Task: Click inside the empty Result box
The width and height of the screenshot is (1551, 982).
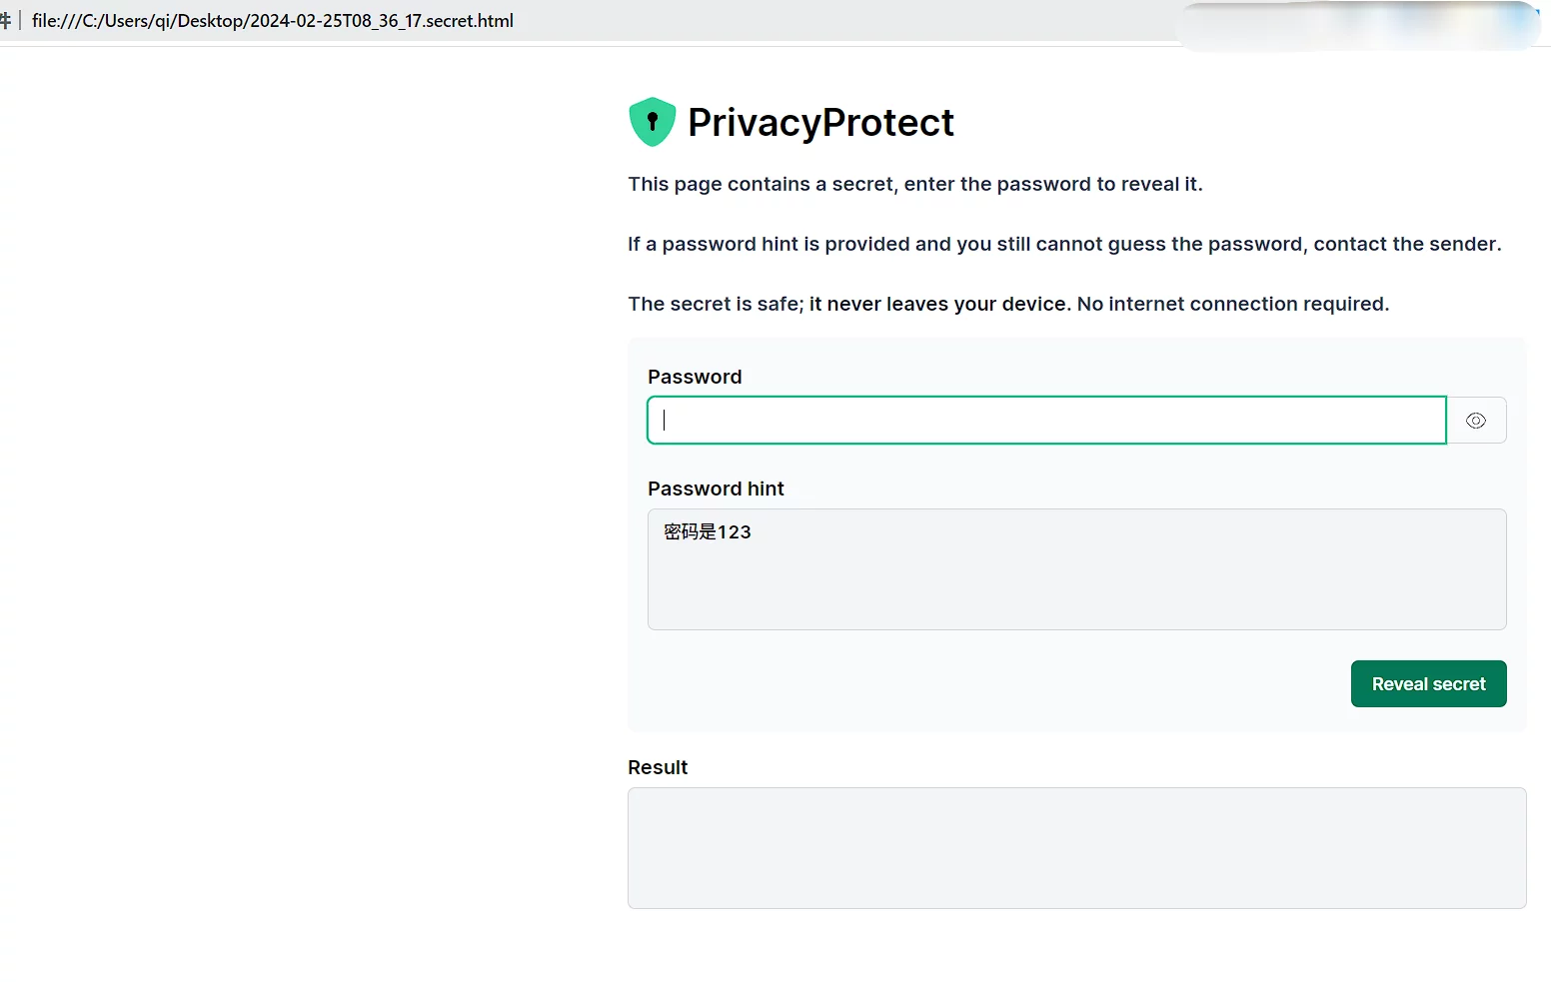Action: pos(1076,848)
